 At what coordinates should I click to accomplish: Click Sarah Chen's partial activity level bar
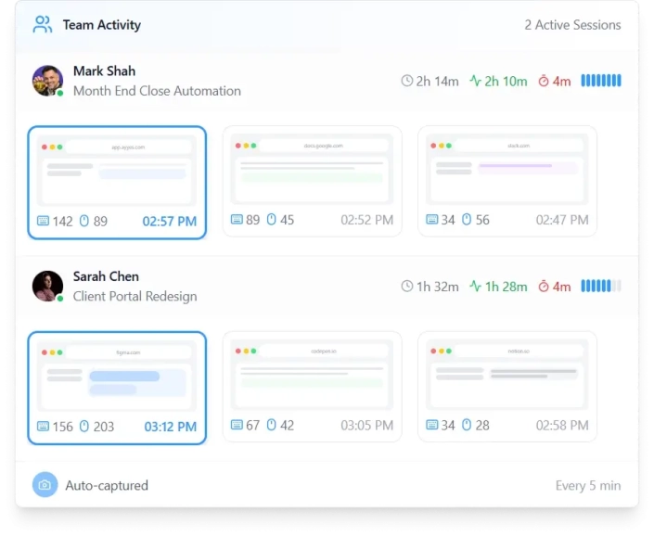601,286
